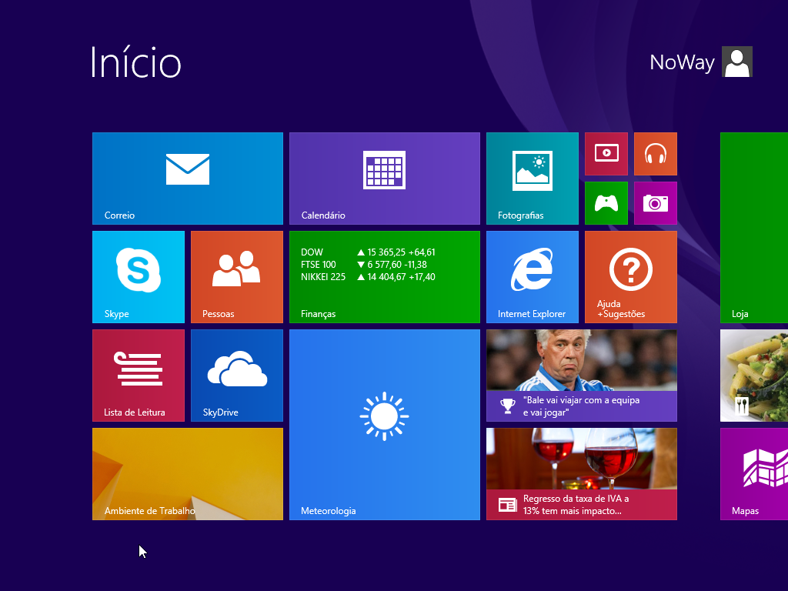Open the SkyDrive cloud tile
Viewport: 788px width, 591px height.
[x=237, y=376]
